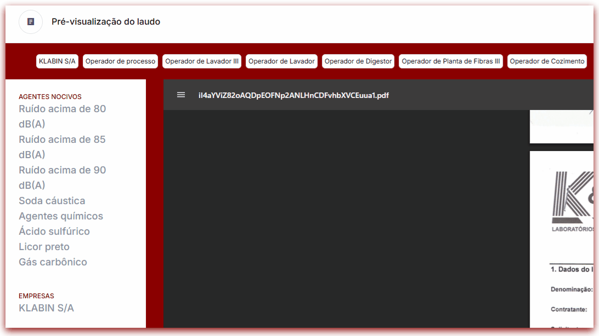Image resolution: width=599 pixels, height=336 pixels.
Task: Click KLABIN S/A under Empresas
Action: [x=46, y=308]
